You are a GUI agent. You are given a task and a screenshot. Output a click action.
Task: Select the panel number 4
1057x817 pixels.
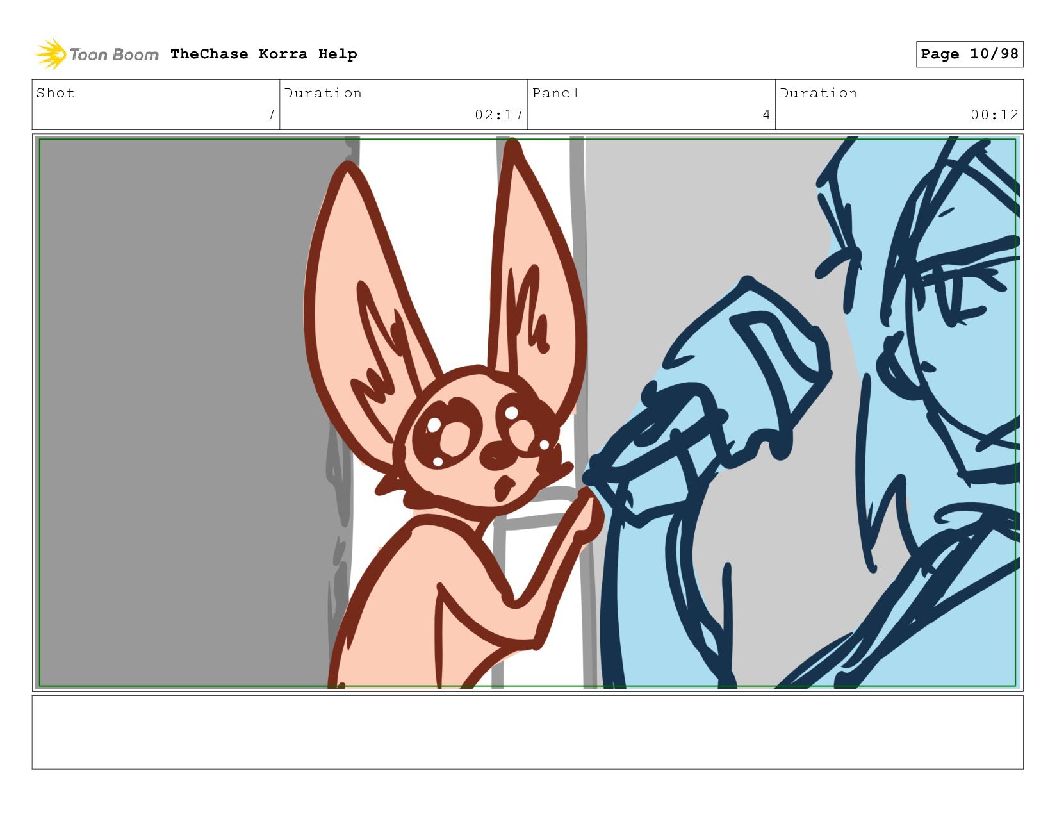pyautogui.click(x=766, y=115)
